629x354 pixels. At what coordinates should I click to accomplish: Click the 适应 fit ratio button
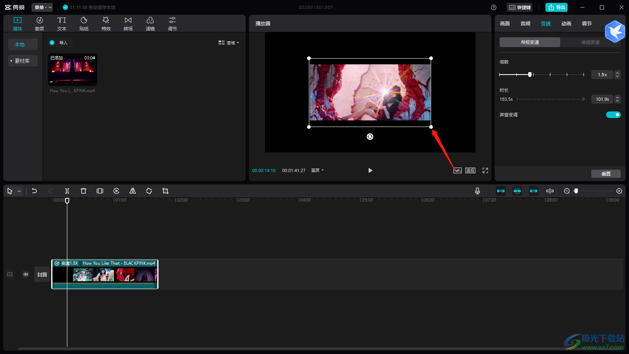(470, 170)
